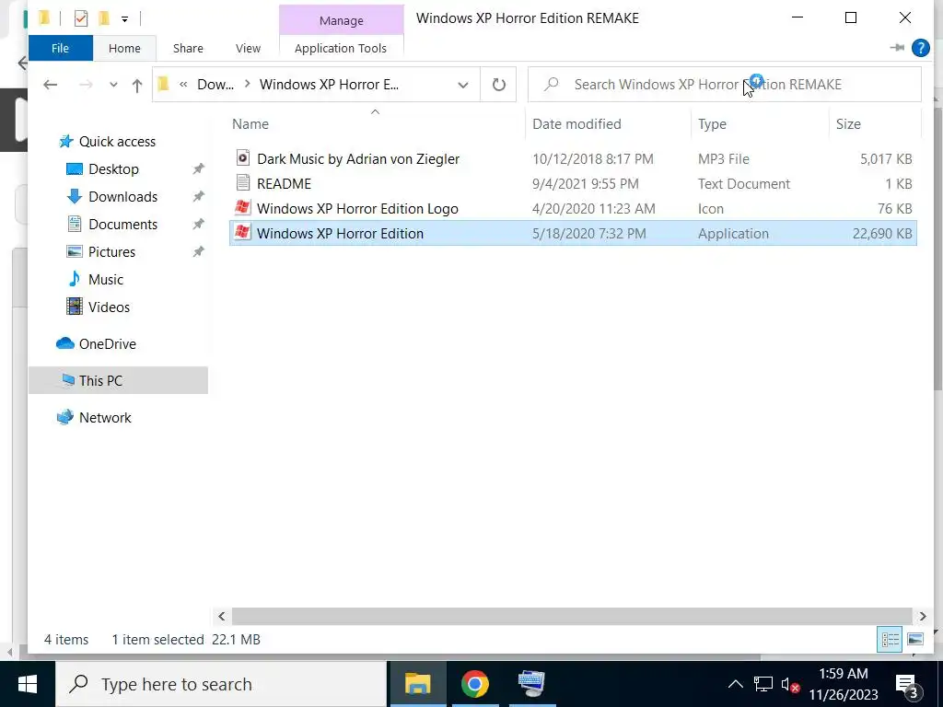The width and height of the screenshot is (943, 707).
Task: Sort files by Size column
Action: tap(848, 124)
